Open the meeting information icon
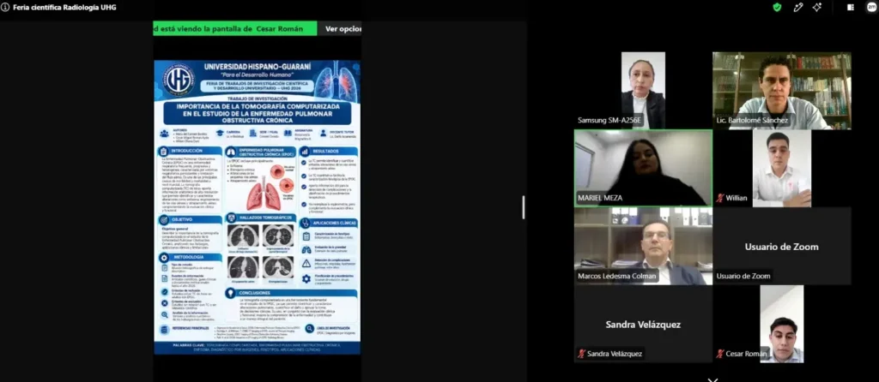The height and width of the screenshot is (382, 879). coord(5,7)
